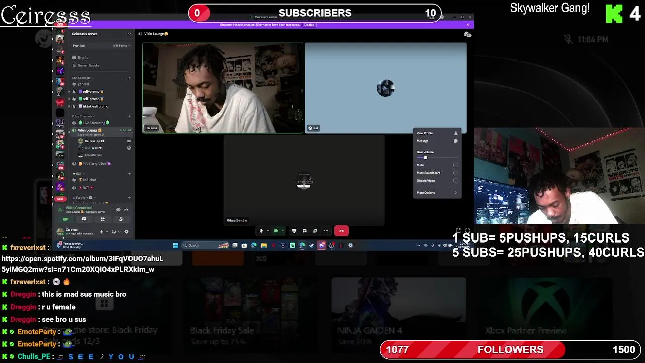Click the user panel microphone icon
This screenshot has width=645, height=363.
point(101,232)
